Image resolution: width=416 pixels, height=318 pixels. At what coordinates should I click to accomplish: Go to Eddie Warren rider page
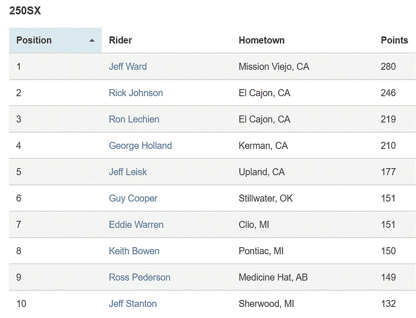(x=136, y=225)
